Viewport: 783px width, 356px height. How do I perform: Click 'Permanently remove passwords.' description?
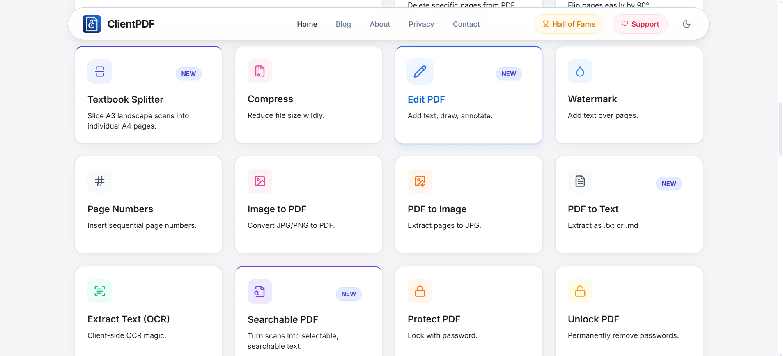click(623, 335)
